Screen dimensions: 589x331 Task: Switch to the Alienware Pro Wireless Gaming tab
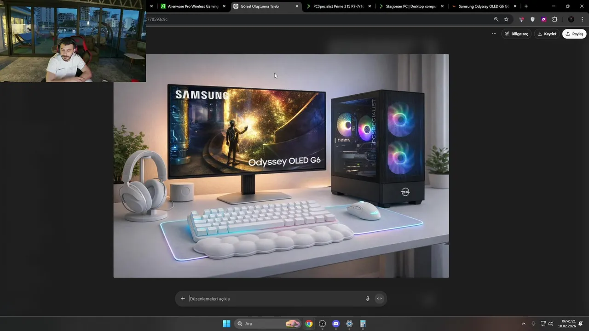[x=192, y=6]
